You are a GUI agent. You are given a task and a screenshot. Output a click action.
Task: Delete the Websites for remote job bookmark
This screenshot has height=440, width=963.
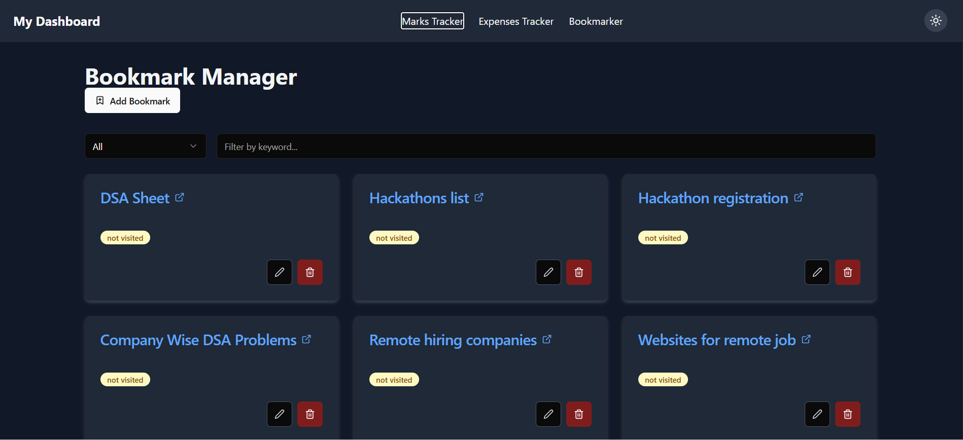[848, 414]
